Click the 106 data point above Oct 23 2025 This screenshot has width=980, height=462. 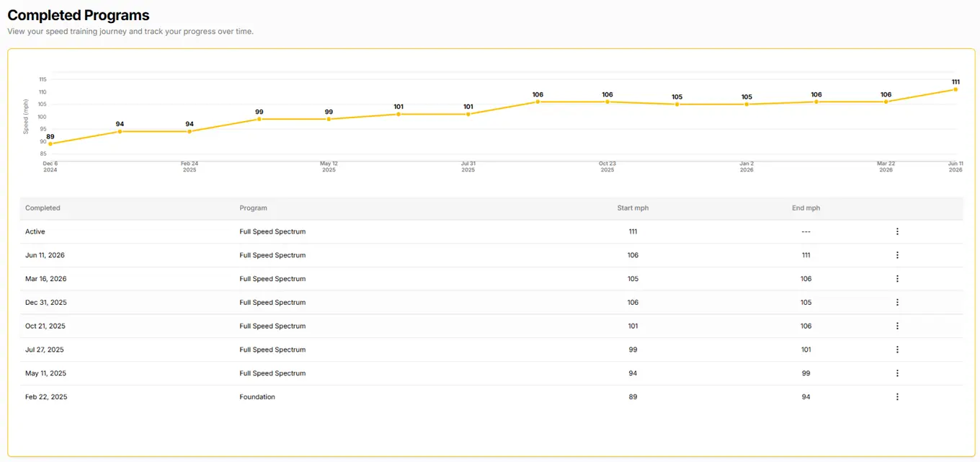point(607,102)
